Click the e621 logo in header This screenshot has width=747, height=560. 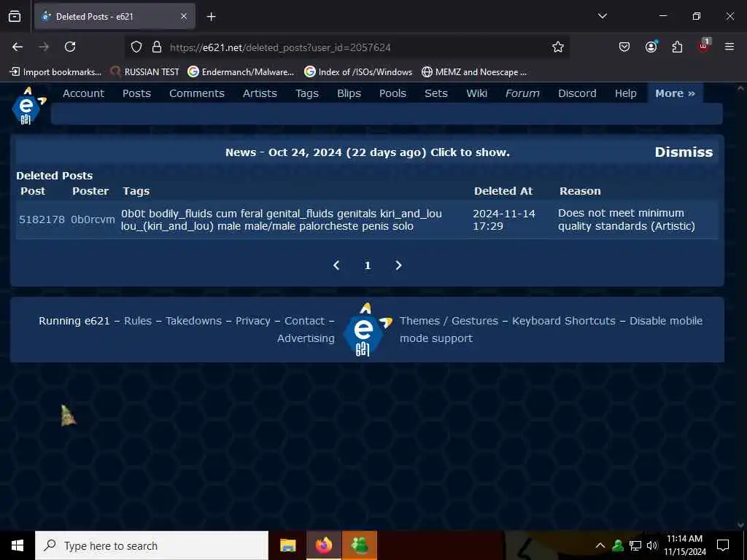(28, 106)
